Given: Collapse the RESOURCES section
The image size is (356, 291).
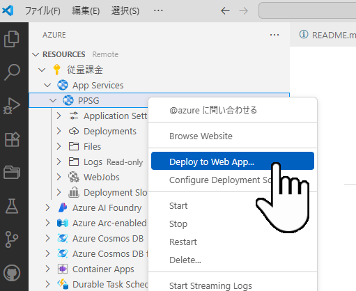Looking at the screenshot, I should [x=36, y=54].
